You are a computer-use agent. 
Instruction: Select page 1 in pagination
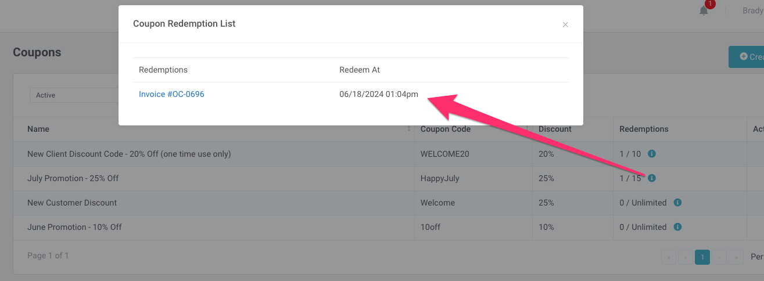click(702, 257)
